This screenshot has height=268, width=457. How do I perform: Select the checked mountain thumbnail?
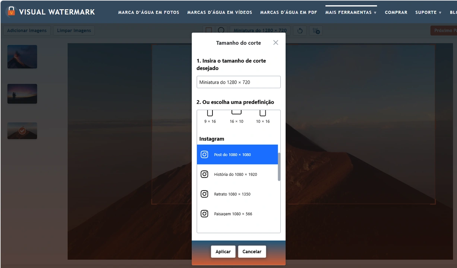coord(22,131)
